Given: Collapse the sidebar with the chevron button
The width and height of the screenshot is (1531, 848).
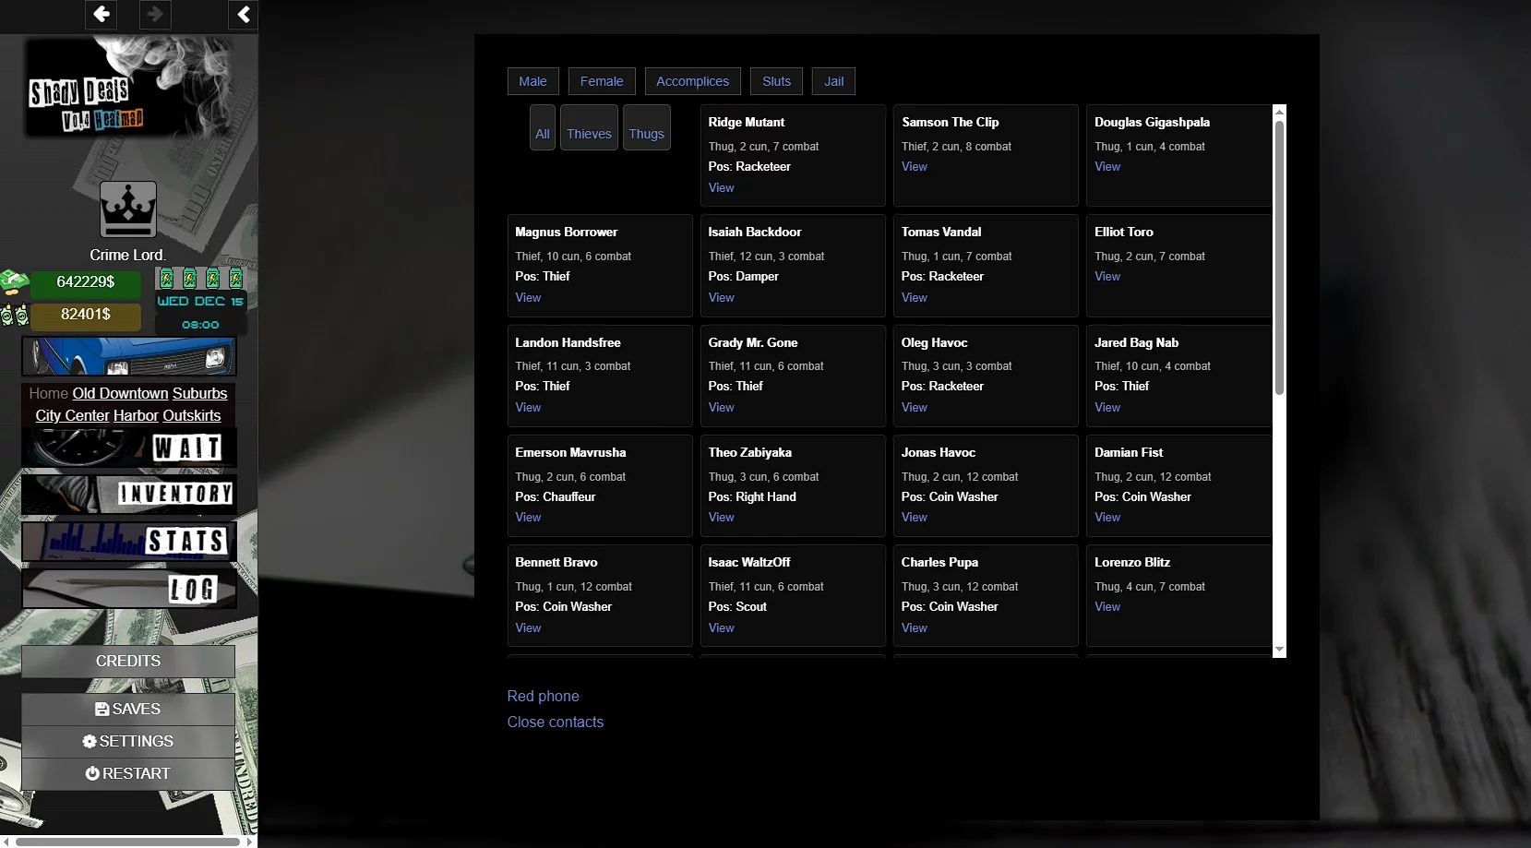Looking at the screenshot, I should 243,14.
